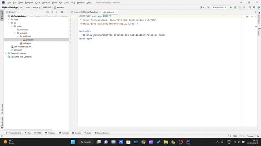Expand External Libraries node
The width and height of the screenshot is (261, 146).
pyautogui.click(x=5, y=53)
